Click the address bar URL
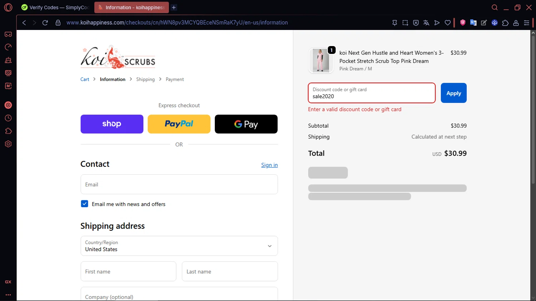This screenshot has height=301, width=536. tap(177, 22)
